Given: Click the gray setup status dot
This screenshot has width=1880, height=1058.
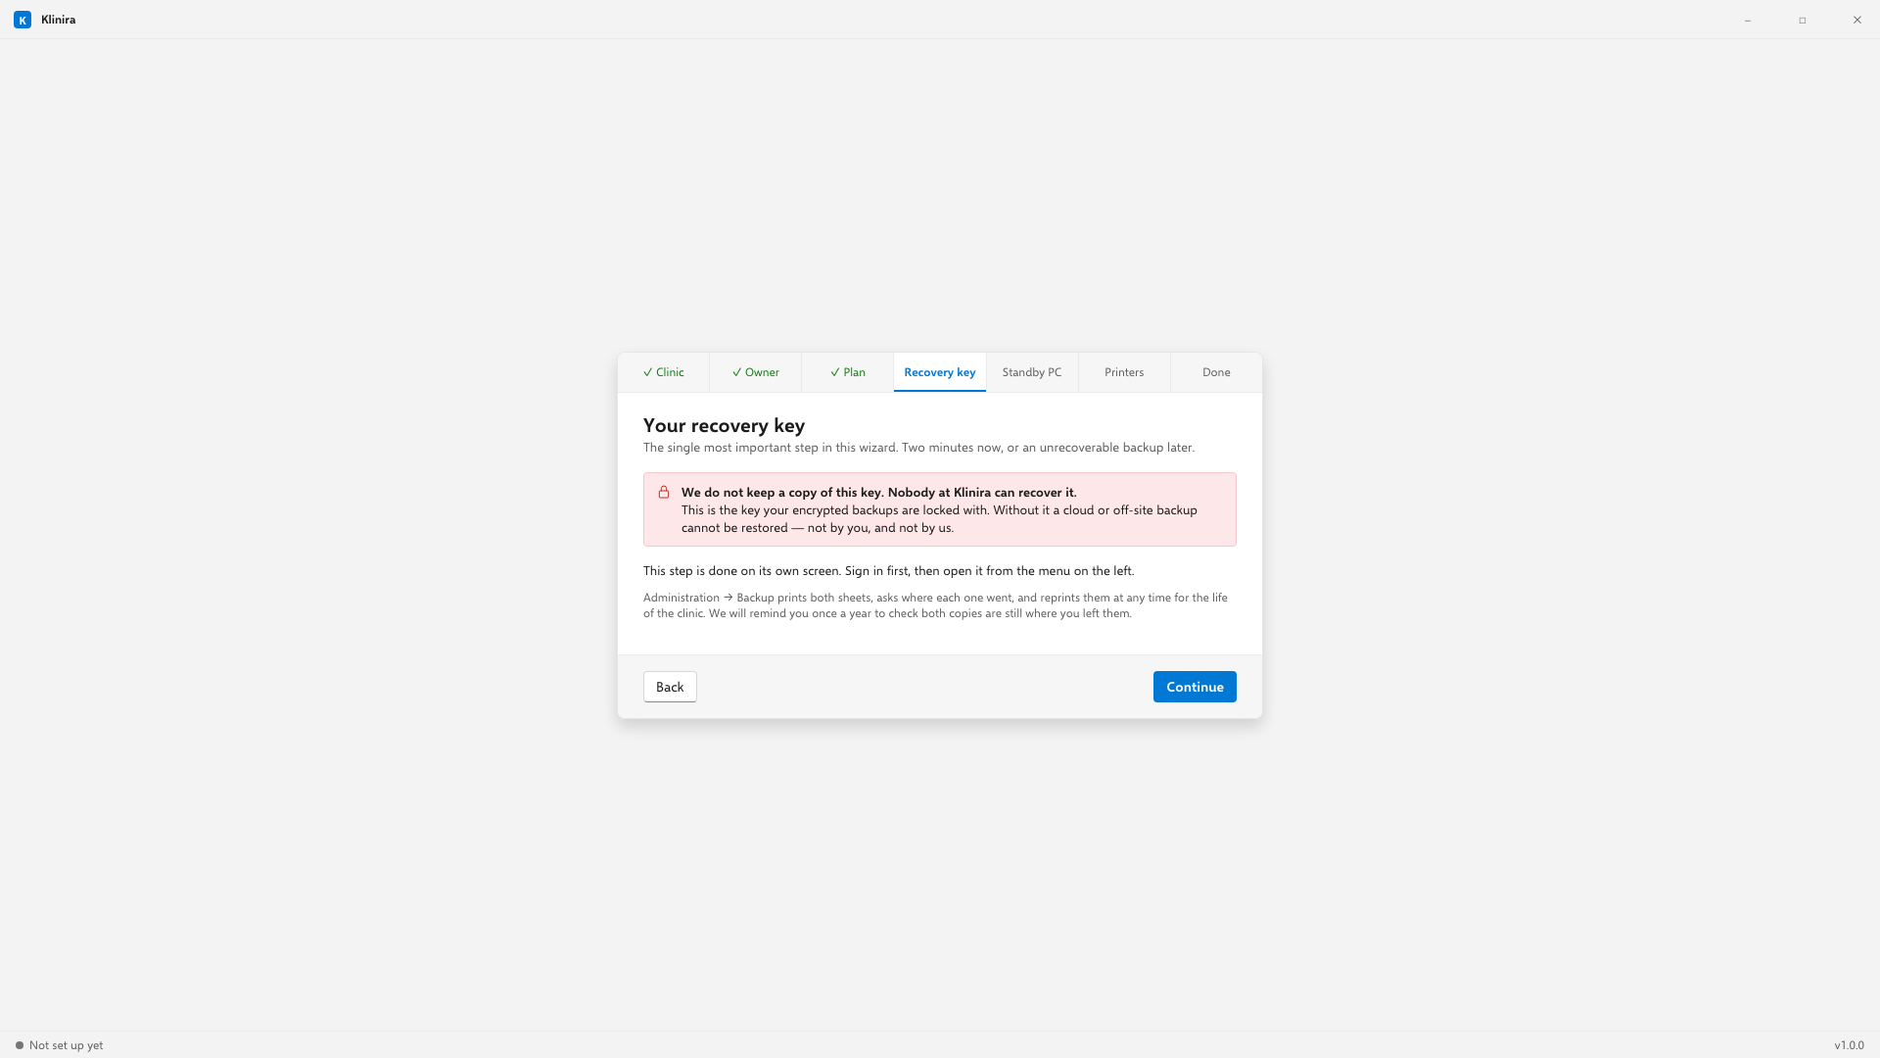Looking at the screenshot, I should coord(20,1045).
